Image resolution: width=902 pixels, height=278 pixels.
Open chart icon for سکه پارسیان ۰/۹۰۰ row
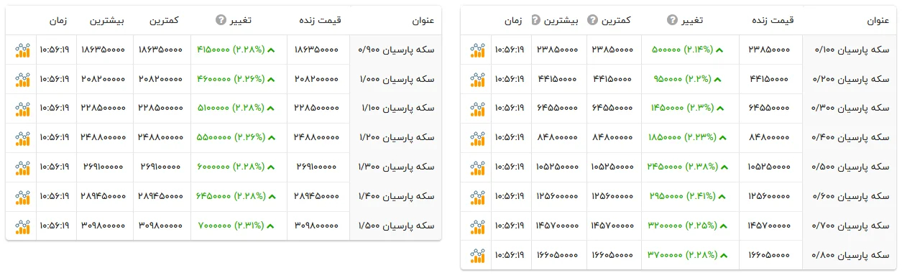coord(23,50)
